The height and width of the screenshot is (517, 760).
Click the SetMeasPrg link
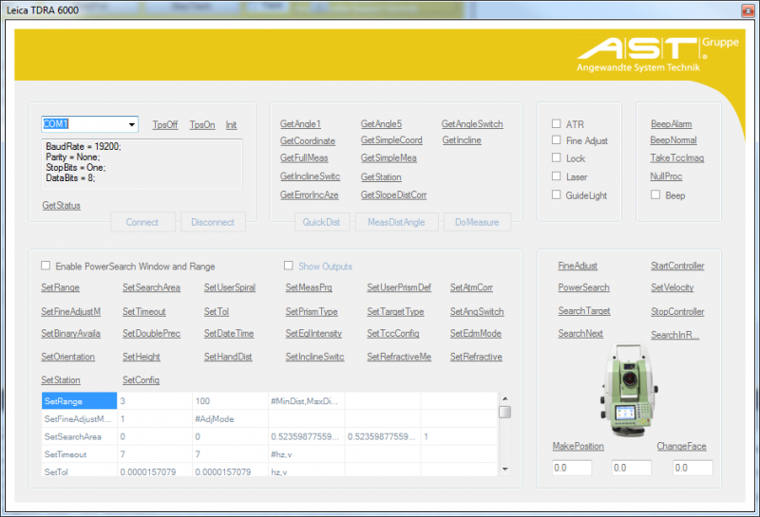tap(309, 287)
